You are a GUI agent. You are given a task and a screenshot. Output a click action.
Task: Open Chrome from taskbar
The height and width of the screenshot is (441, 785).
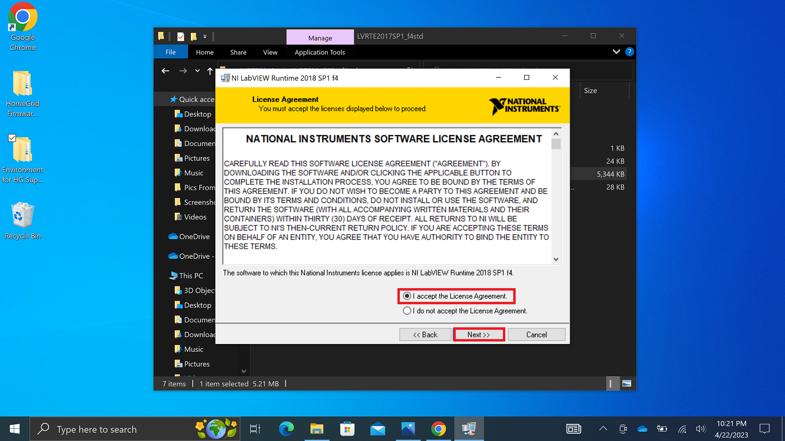439,429
